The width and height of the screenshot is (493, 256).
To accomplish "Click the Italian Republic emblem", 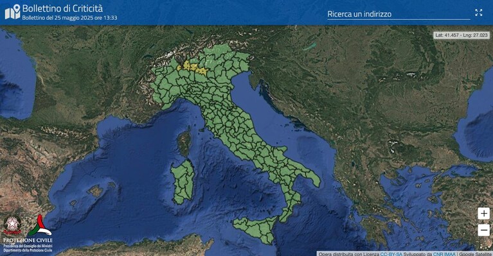I will (x=12, y=225).
